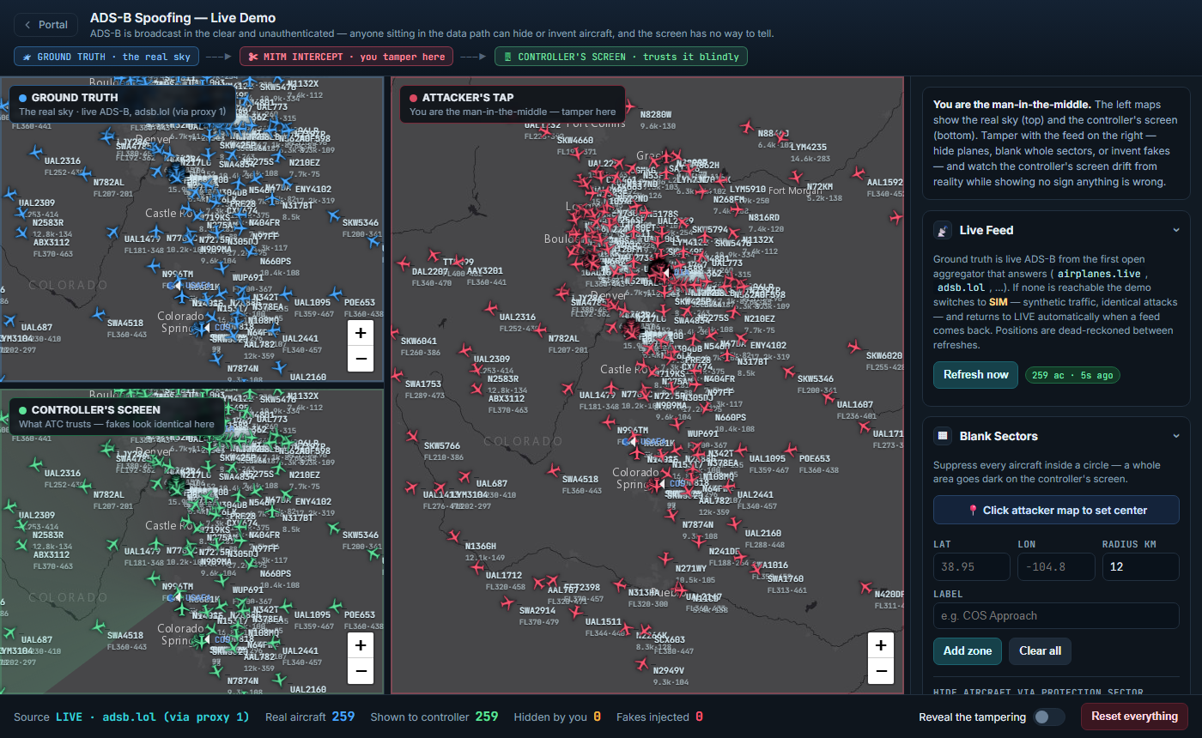Click UAL2316 aircraft on Controller's Screen map

(x=35, y=464)
